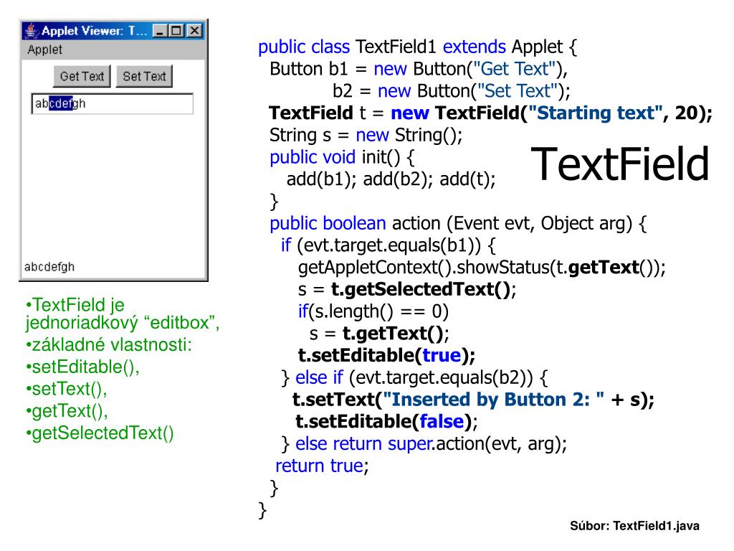
Task: Click the 'if(s.length() == 0)' line
Action: point(373,311)
